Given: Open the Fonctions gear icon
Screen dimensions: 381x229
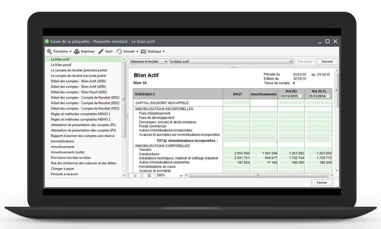Looking at the screenshot, I should [x=49, y=51].
